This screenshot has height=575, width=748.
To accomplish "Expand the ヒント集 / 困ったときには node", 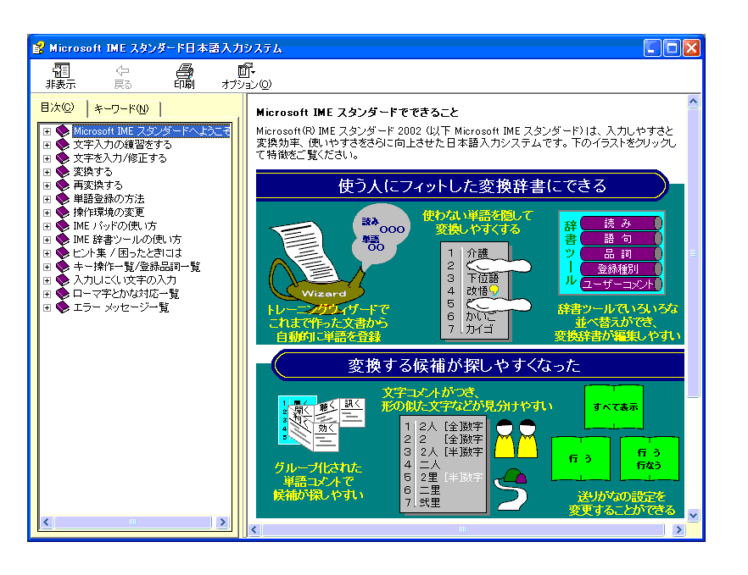I will point(47,253).
